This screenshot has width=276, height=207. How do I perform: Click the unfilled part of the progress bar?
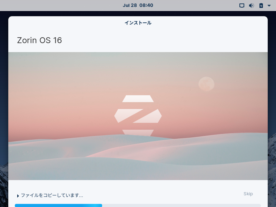pyautogui.click(x=181, y=205)
